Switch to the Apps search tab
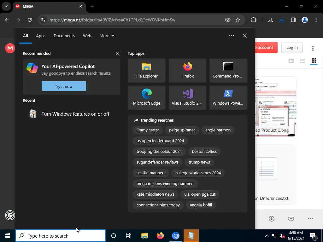Image resolution: width=323 pixels, height=242 pixels. click(41, 36)
